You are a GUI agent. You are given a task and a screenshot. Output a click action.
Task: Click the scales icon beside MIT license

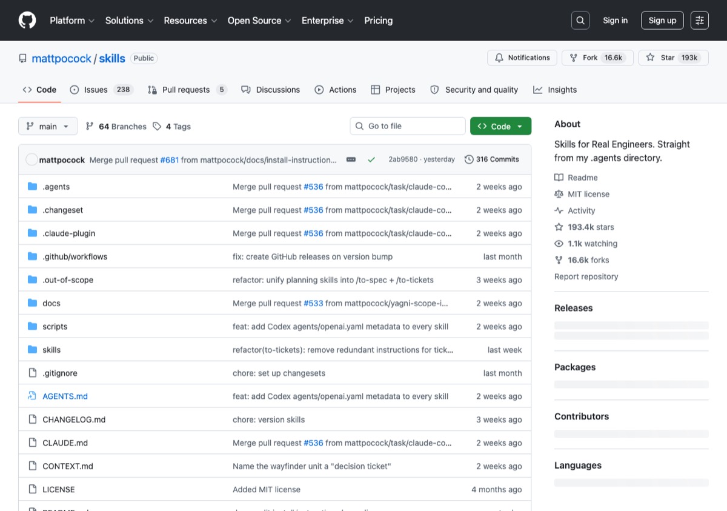click(559, 194)
